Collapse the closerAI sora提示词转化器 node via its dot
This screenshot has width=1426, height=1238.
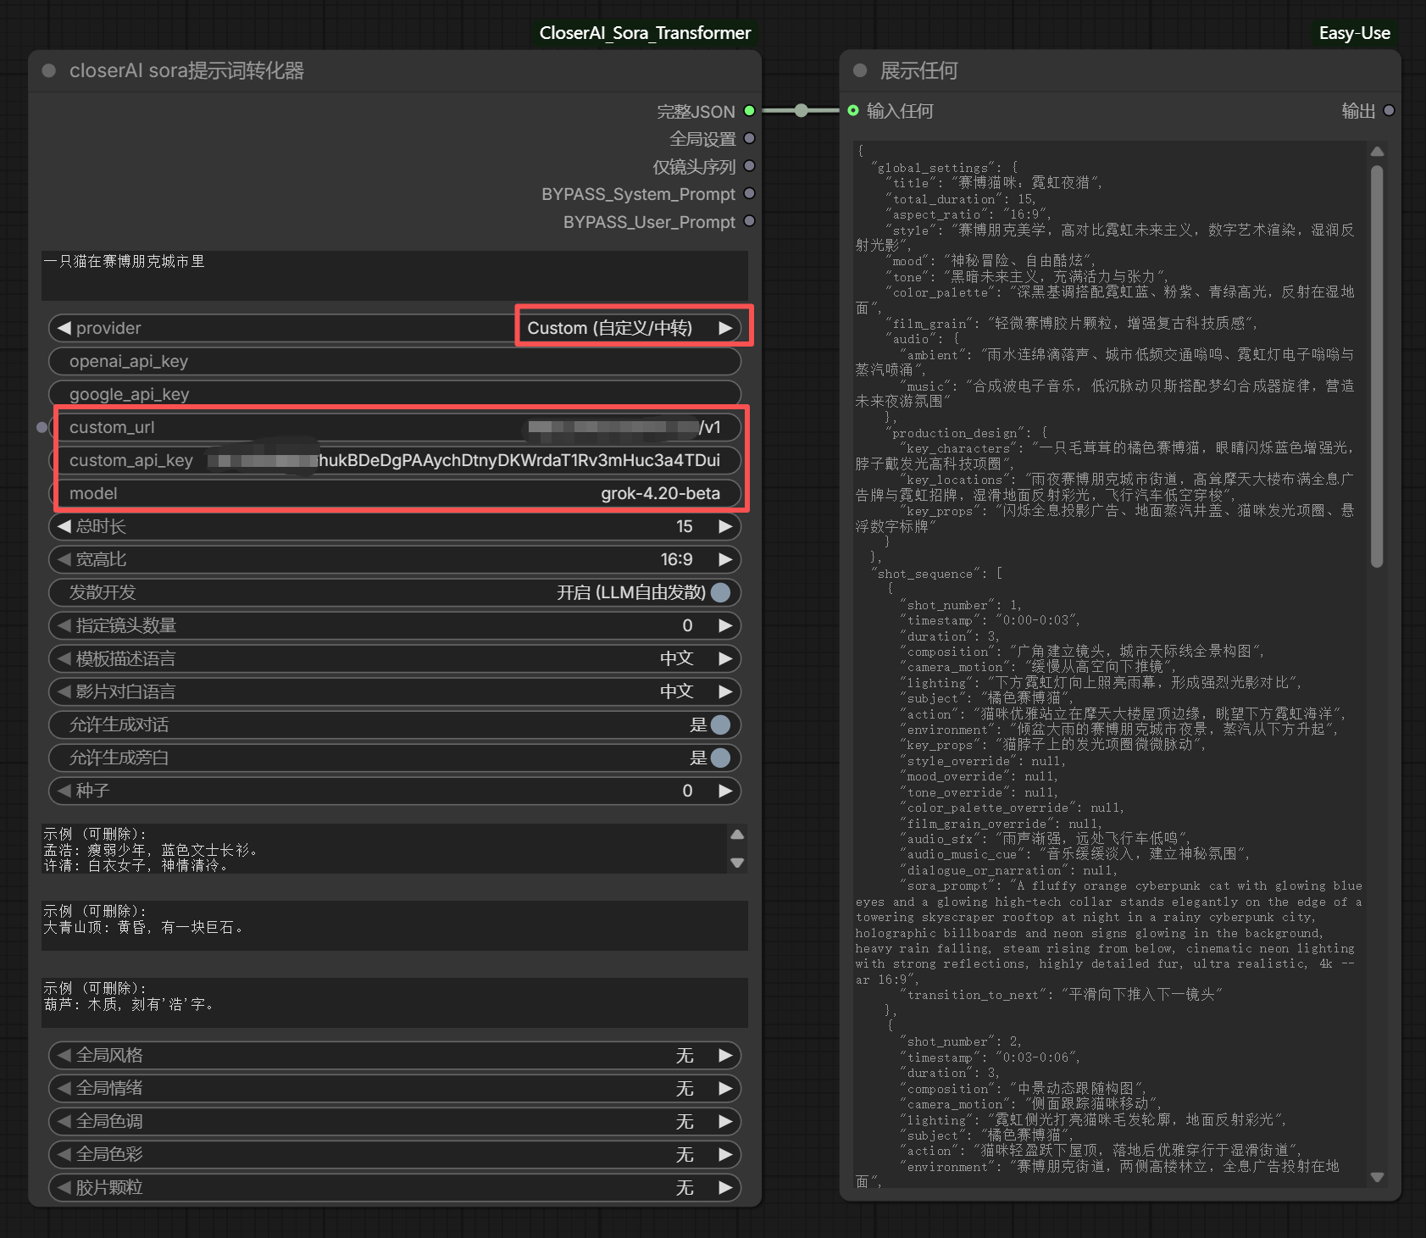[x=49, y=71]
